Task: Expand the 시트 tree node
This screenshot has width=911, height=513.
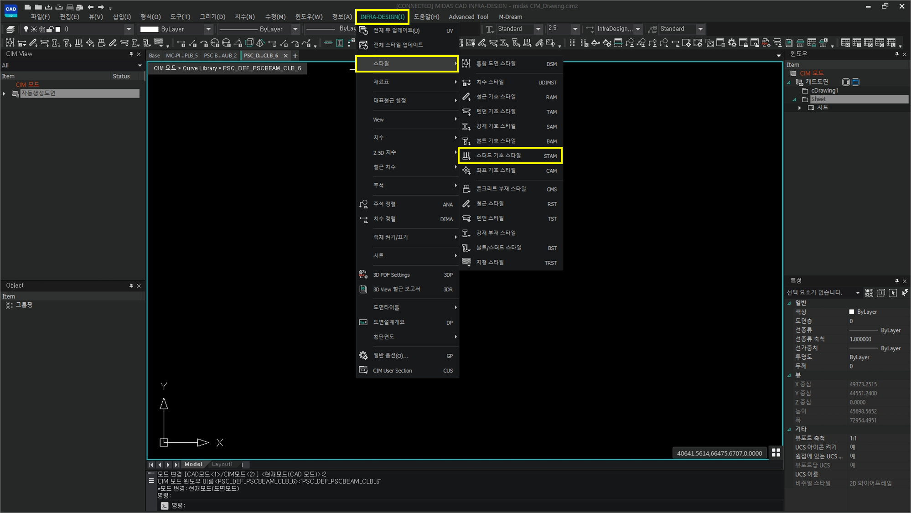Action: 799,108
